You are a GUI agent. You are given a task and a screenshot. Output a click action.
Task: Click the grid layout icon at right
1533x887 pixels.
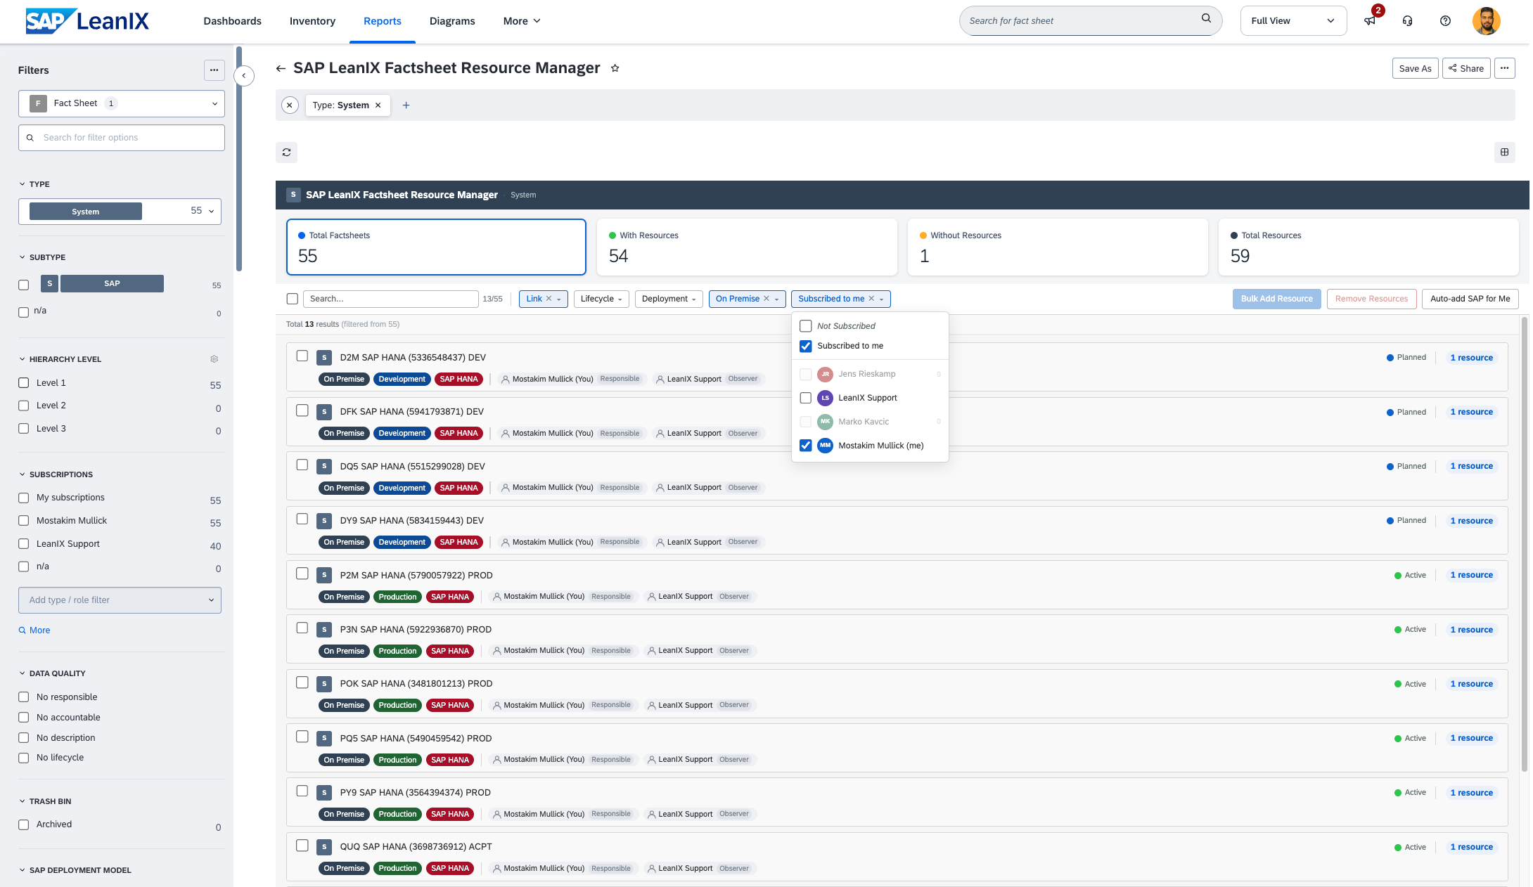point(1504,152)
